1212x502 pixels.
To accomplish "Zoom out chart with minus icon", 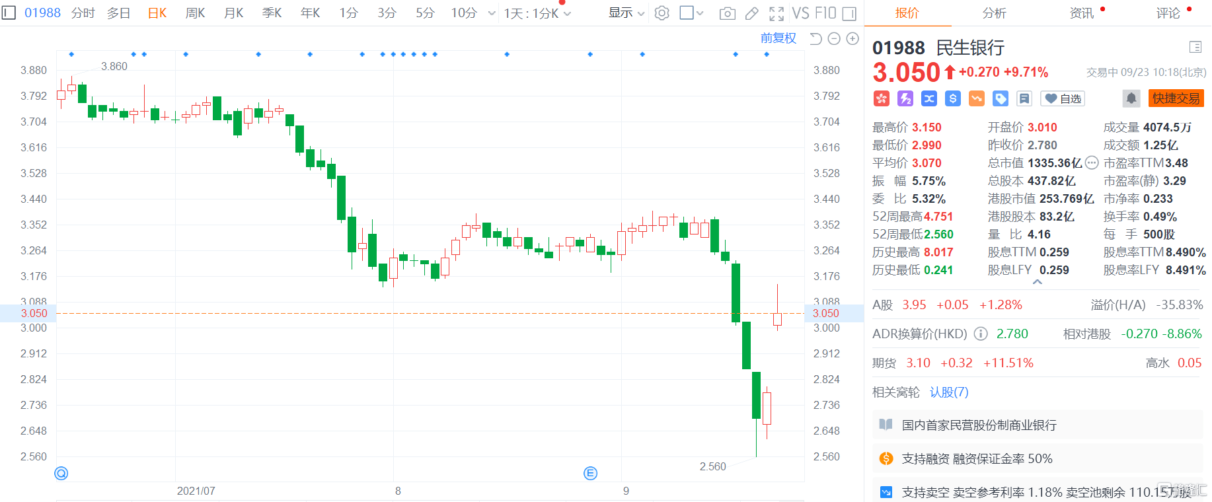I will (834, 39).
